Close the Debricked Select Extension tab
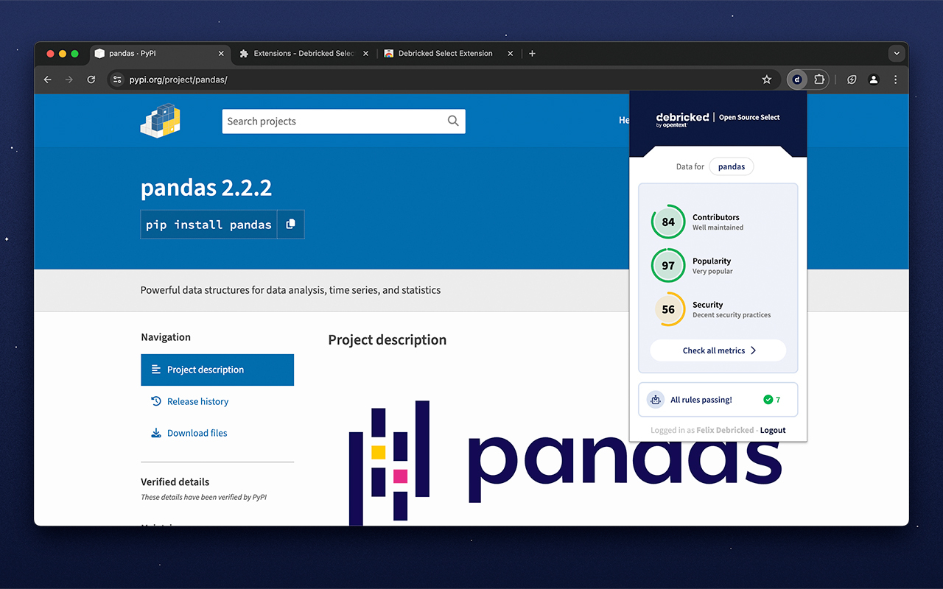Image resolution: width=943 pixels, height=589 pixels. pos(510,53)
